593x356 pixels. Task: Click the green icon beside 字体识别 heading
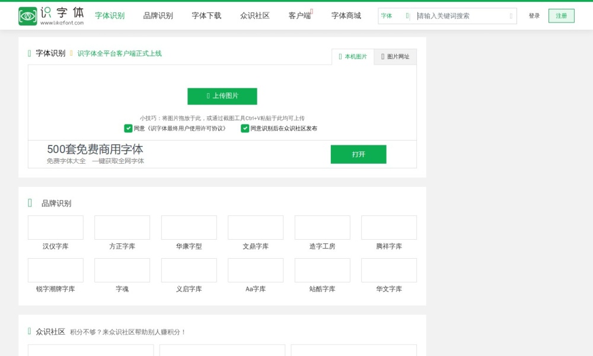click(x=29, y=53)
